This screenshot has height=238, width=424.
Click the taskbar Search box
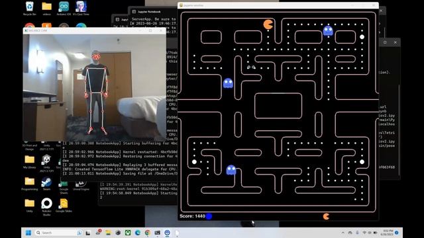[59, 233]
